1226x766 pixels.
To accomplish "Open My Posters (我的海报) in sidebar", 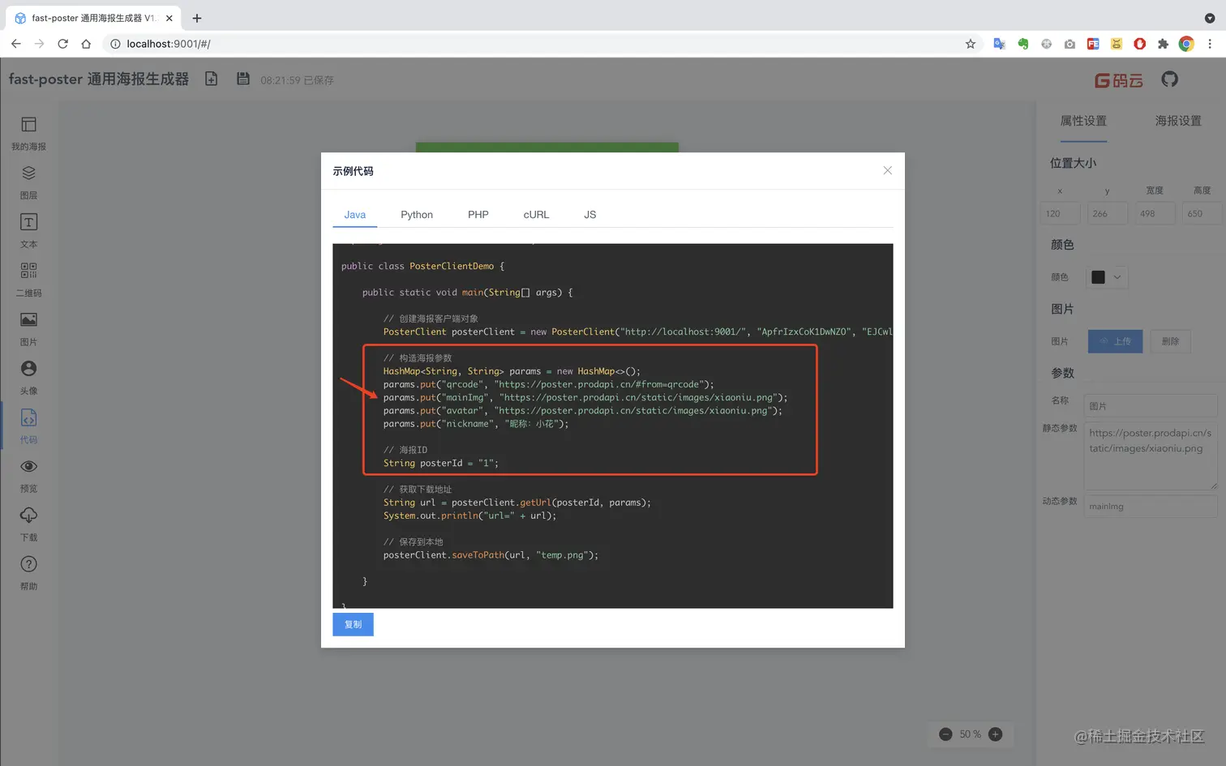I will coord(28,133).
